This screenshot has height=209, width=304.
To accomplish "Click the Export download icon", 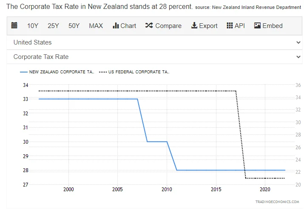I will coord(194,25).
